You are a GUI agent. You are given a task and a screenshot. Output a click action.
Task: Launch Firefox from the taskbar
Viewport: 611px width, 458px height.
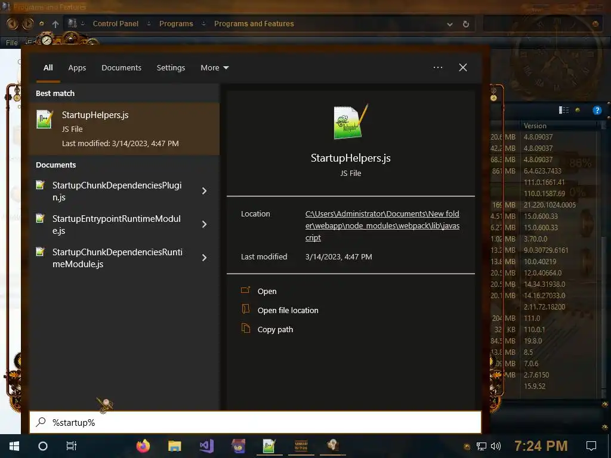click(x=143, y=446)
